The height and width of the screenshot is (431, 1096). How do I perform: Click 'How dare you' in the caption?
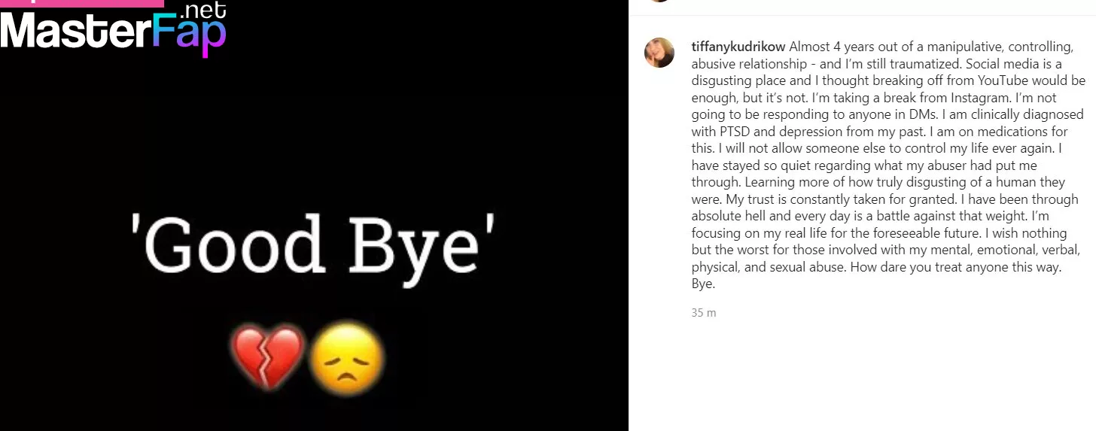click(885, 267)
